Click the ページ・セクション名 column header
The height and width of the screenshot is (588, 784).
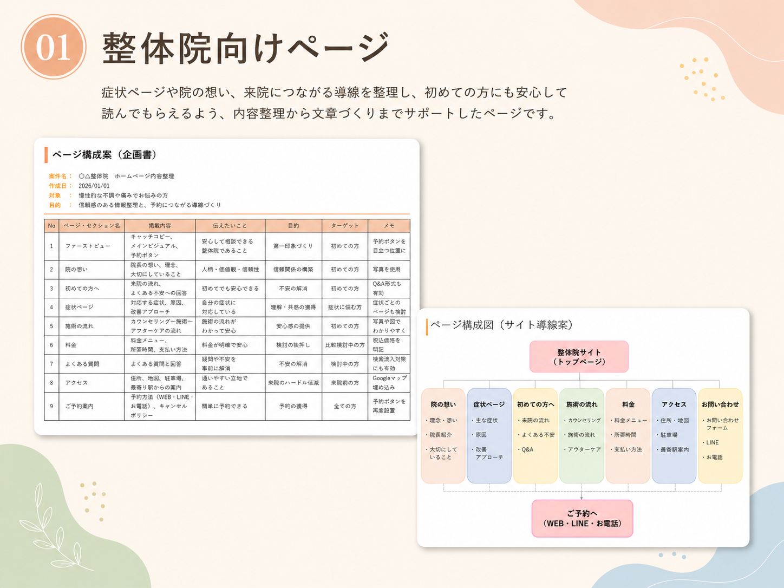pos(92,225)
